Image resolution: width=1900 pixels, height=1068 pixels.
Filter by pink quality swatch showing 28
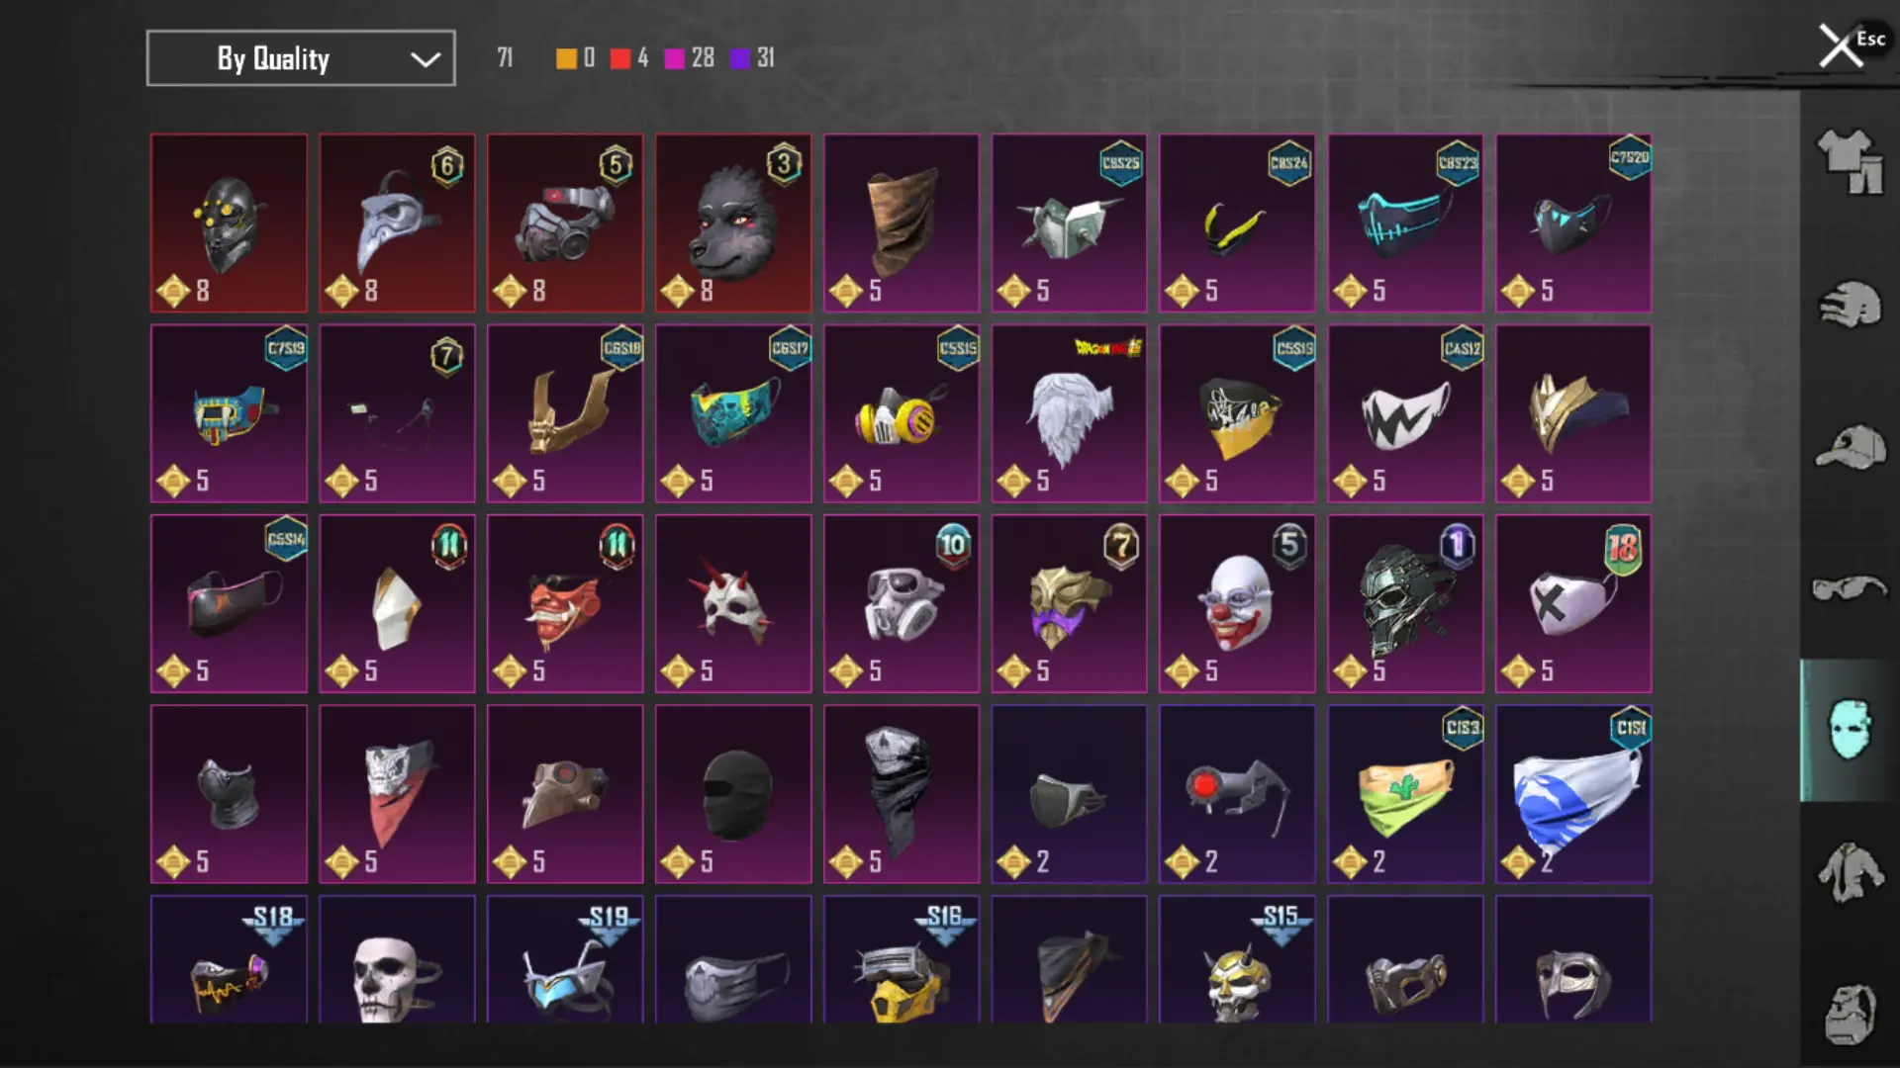click(x=674, y=59)
